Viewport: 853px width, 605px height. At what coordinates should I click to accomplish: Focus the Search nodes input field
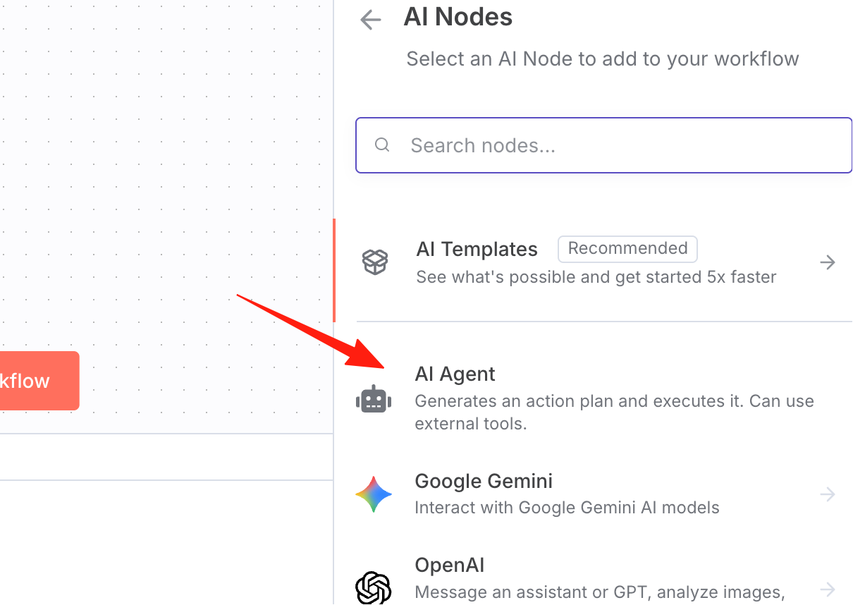604,145
